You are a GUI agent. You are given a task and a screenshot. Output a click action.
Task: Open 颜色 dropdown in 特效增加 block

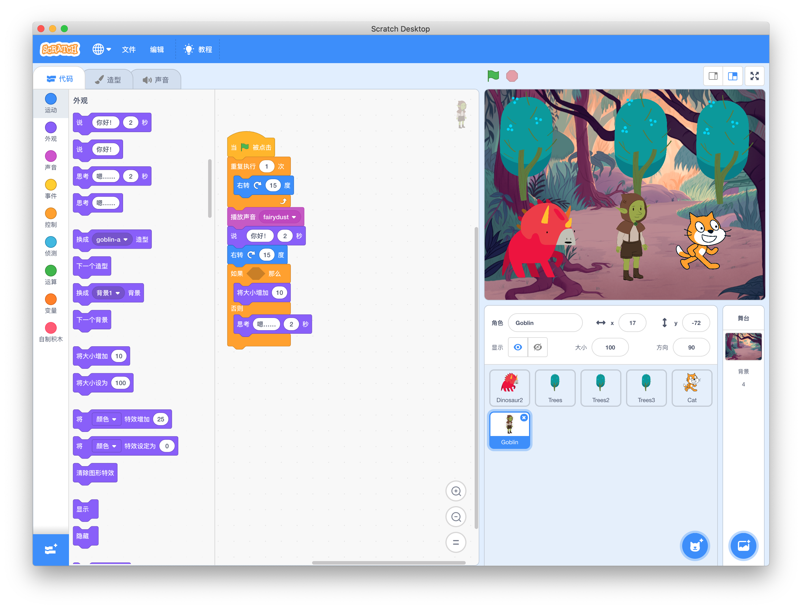[x=106, y=419]
